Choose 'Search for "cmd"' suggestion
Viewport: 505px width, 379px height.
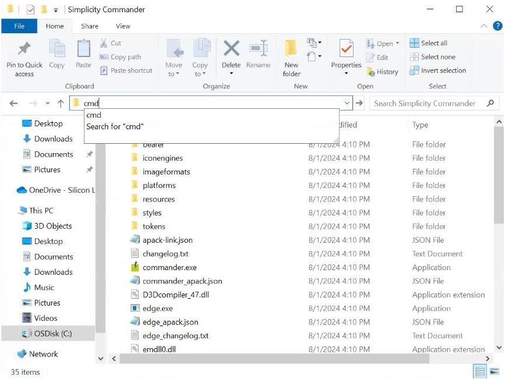(x=115, y=126)
